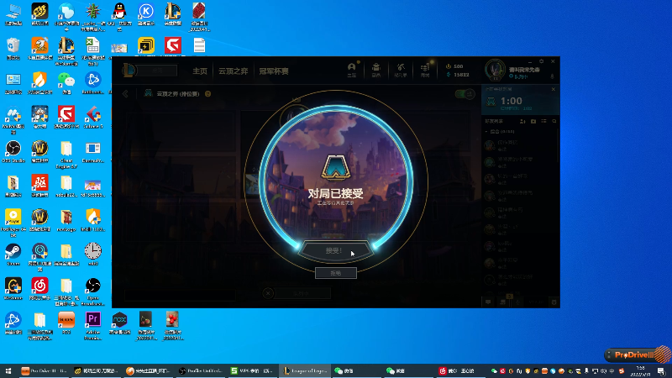Open the loot hammer icon in League navigation

coord(401,70)
